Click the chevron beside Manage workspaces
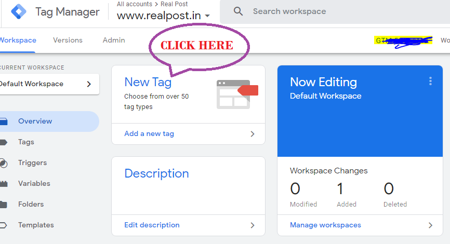The height and width of the screenshot is (244, 450). (430, 225)
